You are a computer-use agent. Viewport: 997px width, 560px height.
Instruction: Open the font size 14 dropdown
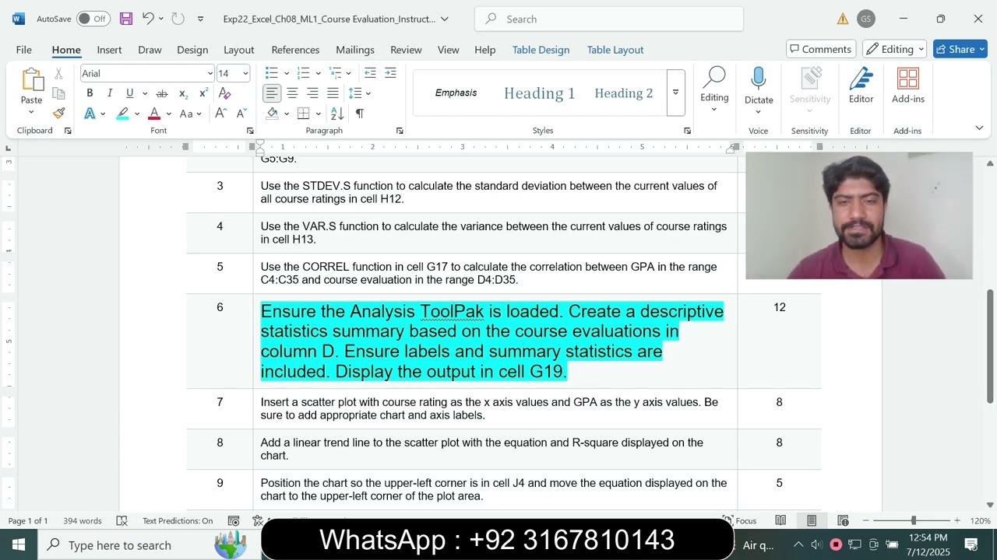pos(245,73)
